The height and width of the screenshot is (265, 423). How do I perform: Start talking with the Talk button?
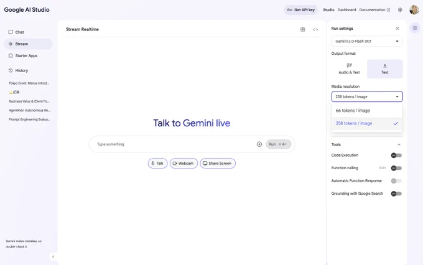pyautogui.click(x=157, y=164)
